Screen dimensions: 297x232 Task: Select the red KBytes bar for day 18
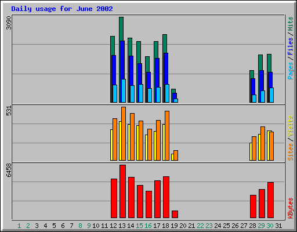pos(166,197)
